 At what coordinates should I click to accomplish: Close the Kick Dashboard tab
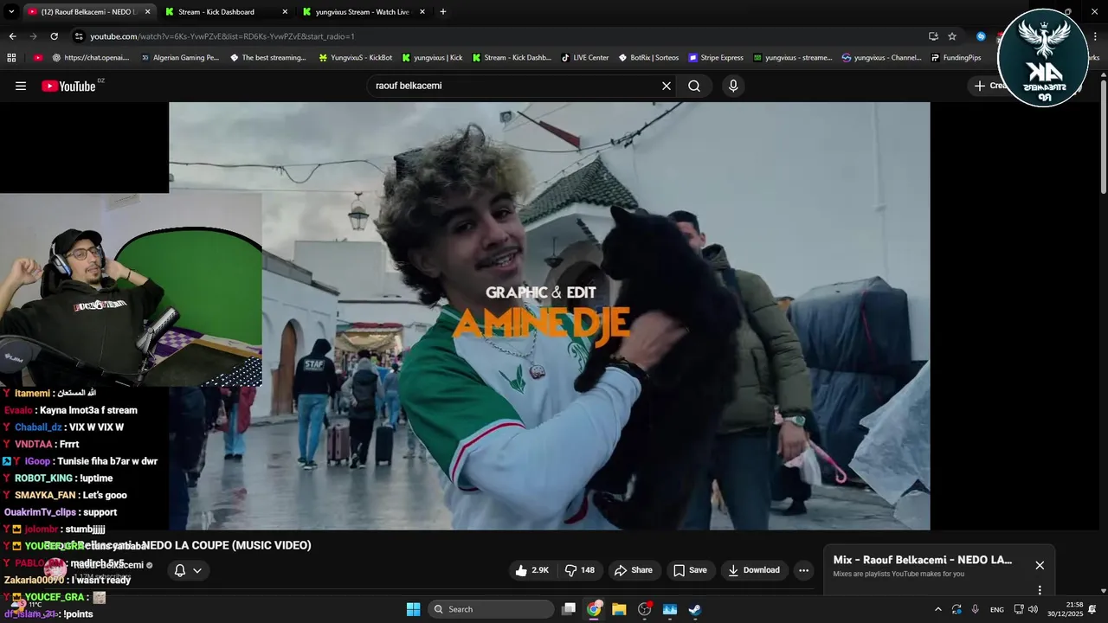(x=285, y=12)
